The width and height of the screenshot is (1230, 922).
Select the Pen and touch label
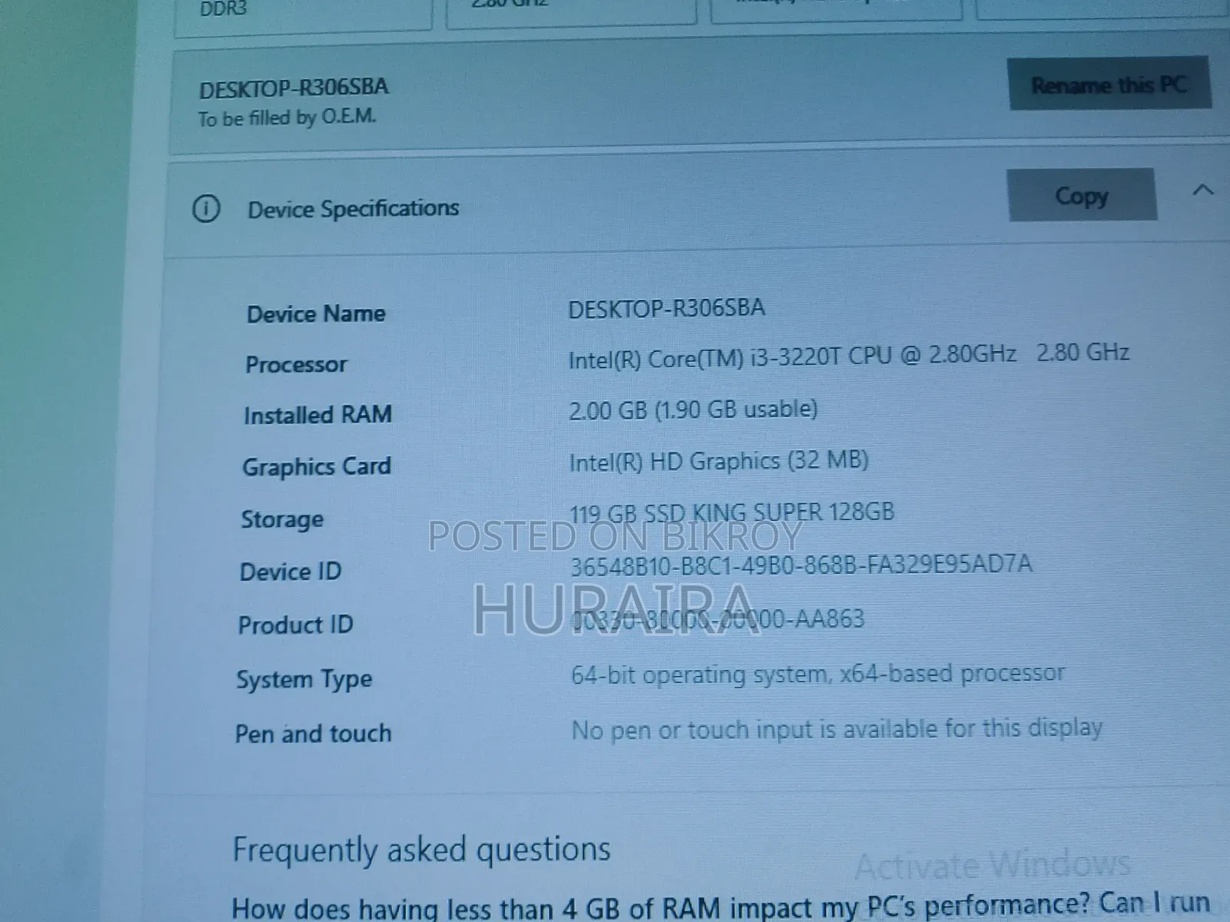pos(313,734)
